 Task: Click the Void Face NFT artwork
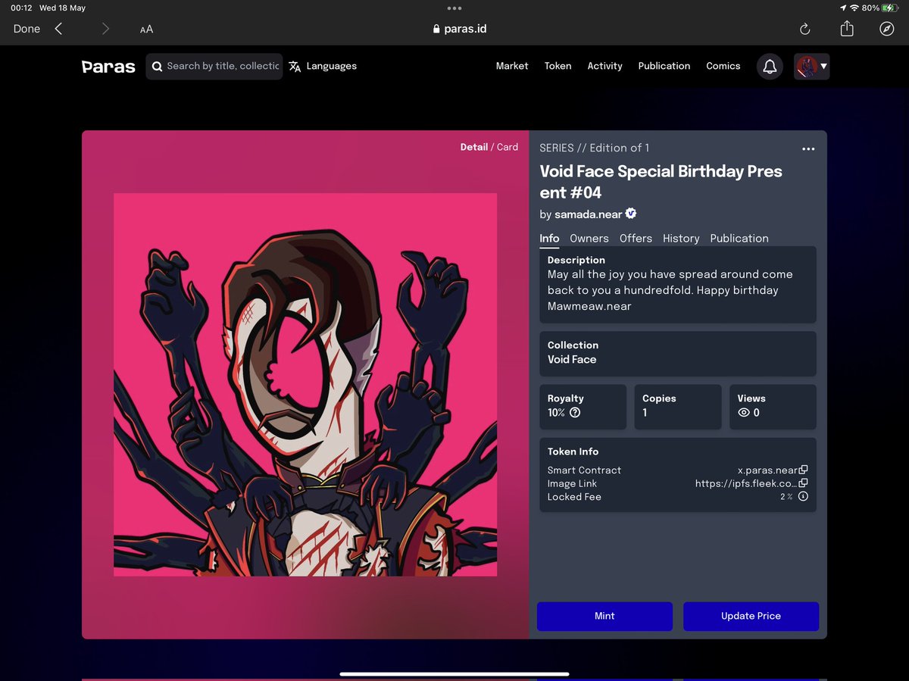305,385
